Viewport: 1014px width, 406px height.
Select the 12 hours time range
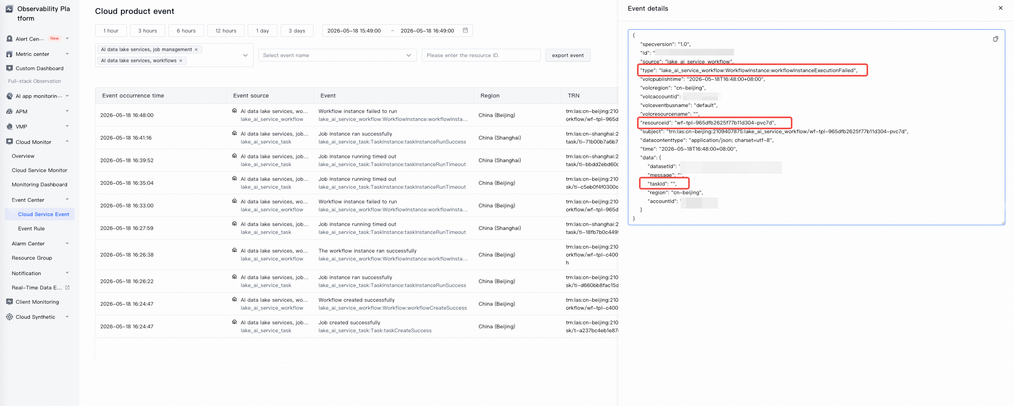tap(226, 31)
